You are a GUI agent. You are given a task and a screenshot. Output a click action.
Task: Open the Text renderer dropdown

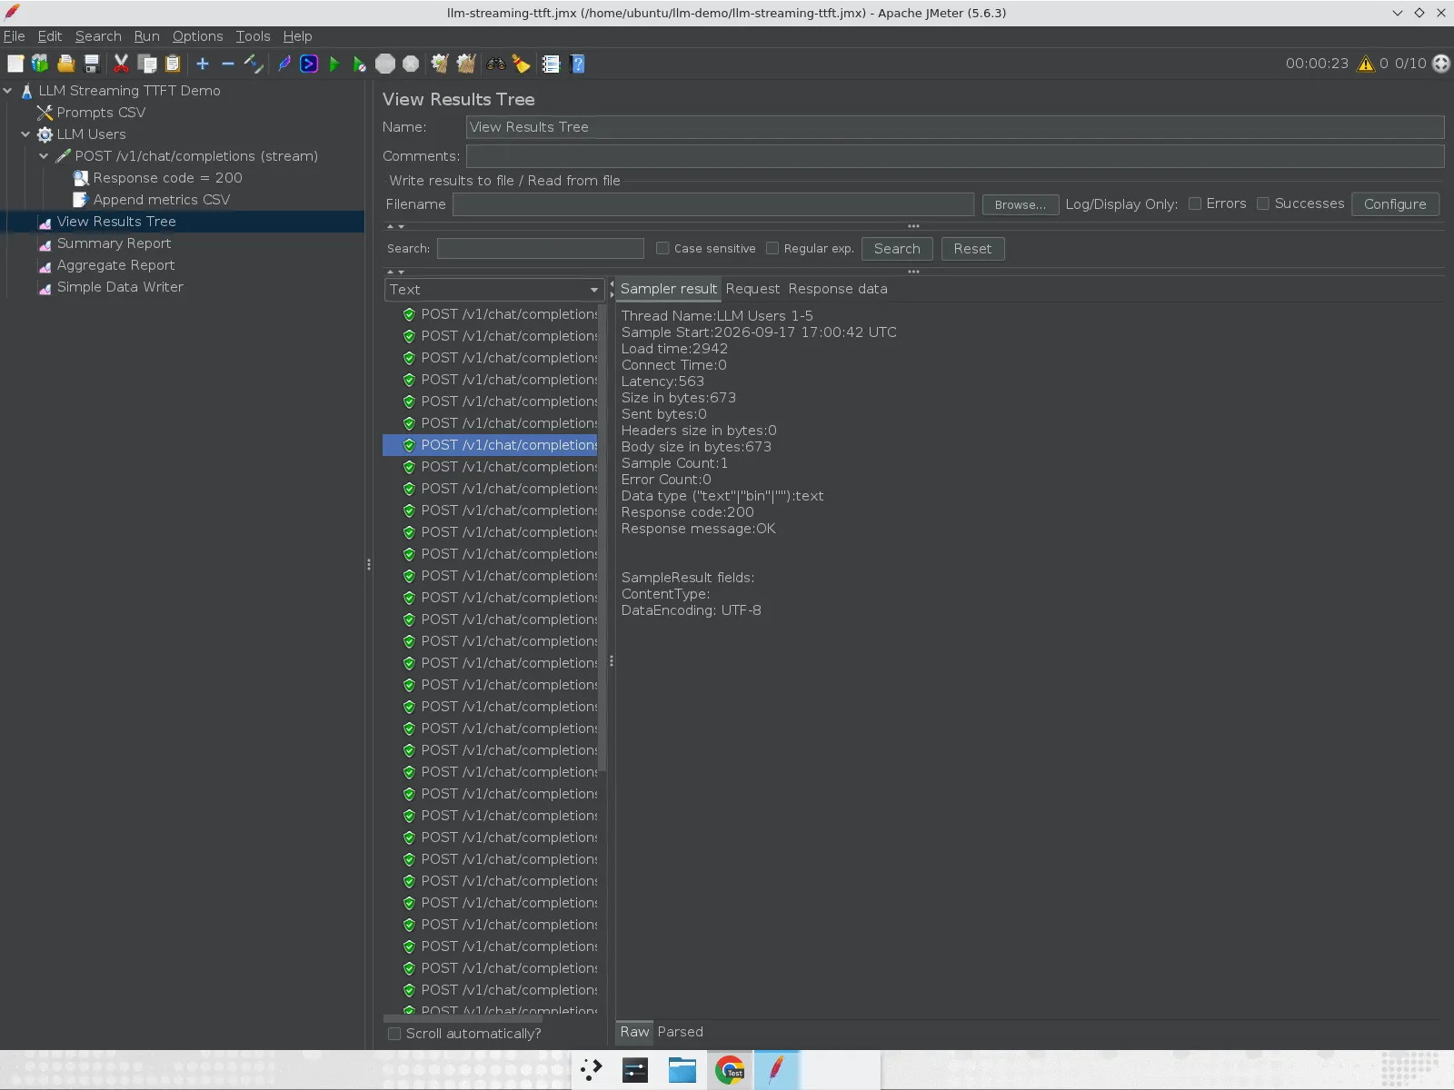click(494, 290)
